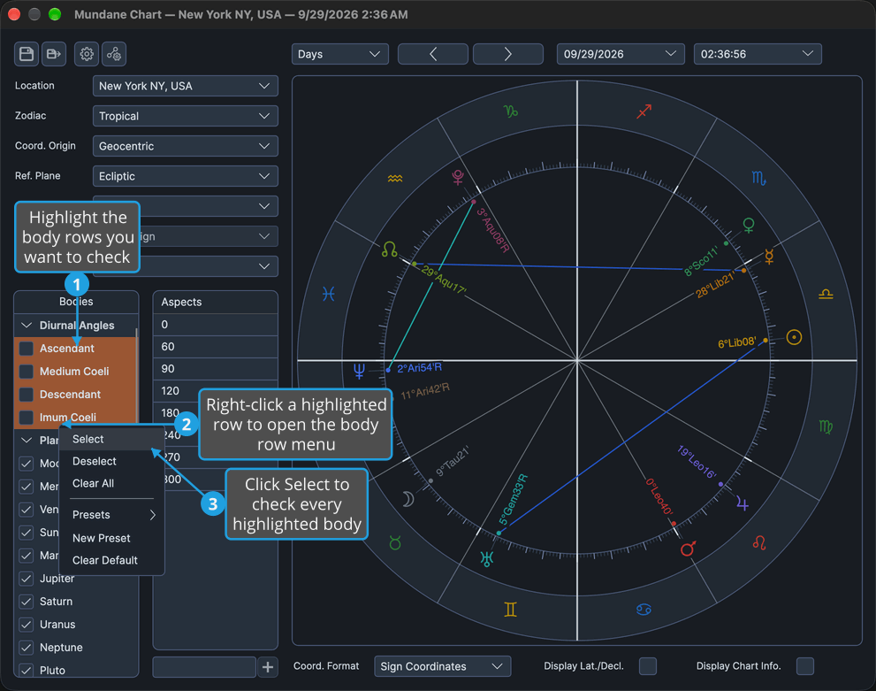876x691 pixels.
Task: Select the 90 aspect row
Action: (216, 369)
